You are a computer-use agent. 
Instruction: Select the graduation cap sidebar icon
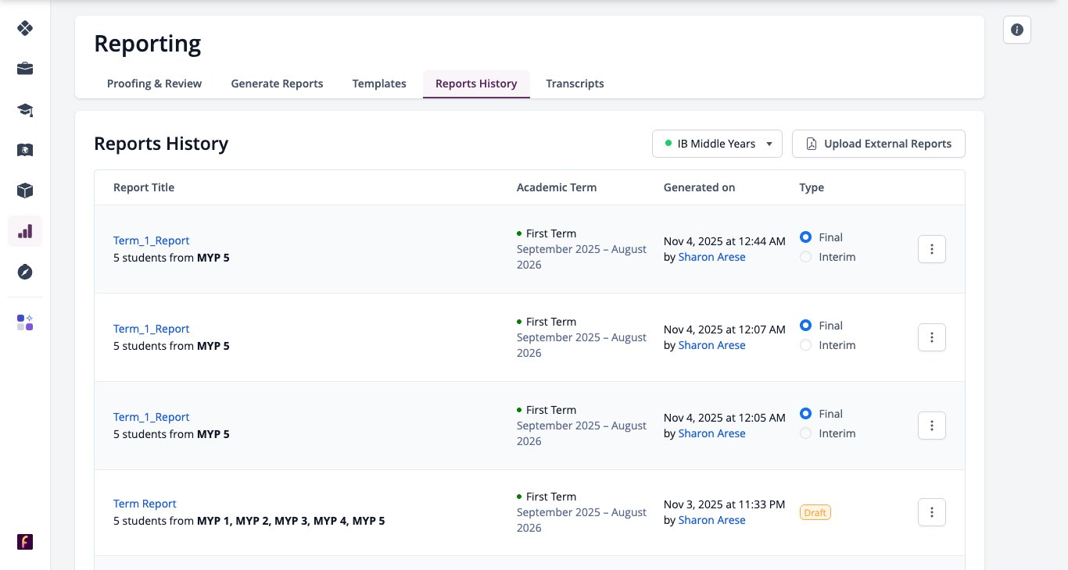click(25, 109)
